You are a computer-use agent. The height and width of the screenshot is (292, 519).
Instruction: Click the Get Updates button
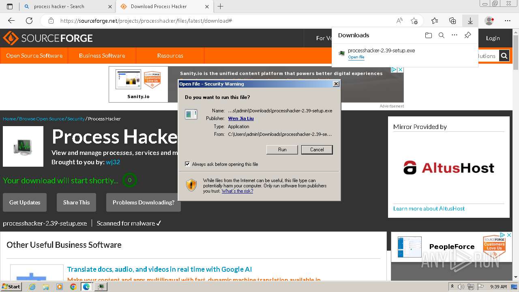pos(25,202)
